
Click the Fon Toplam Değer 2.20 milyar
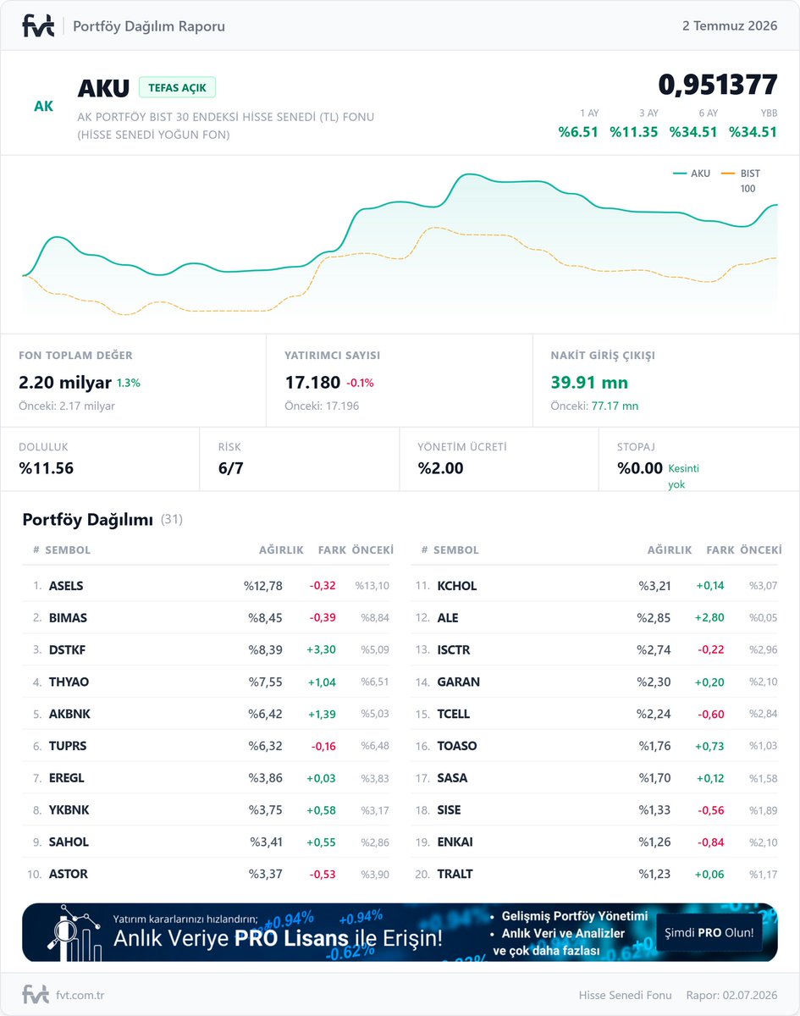click(65, 383)
